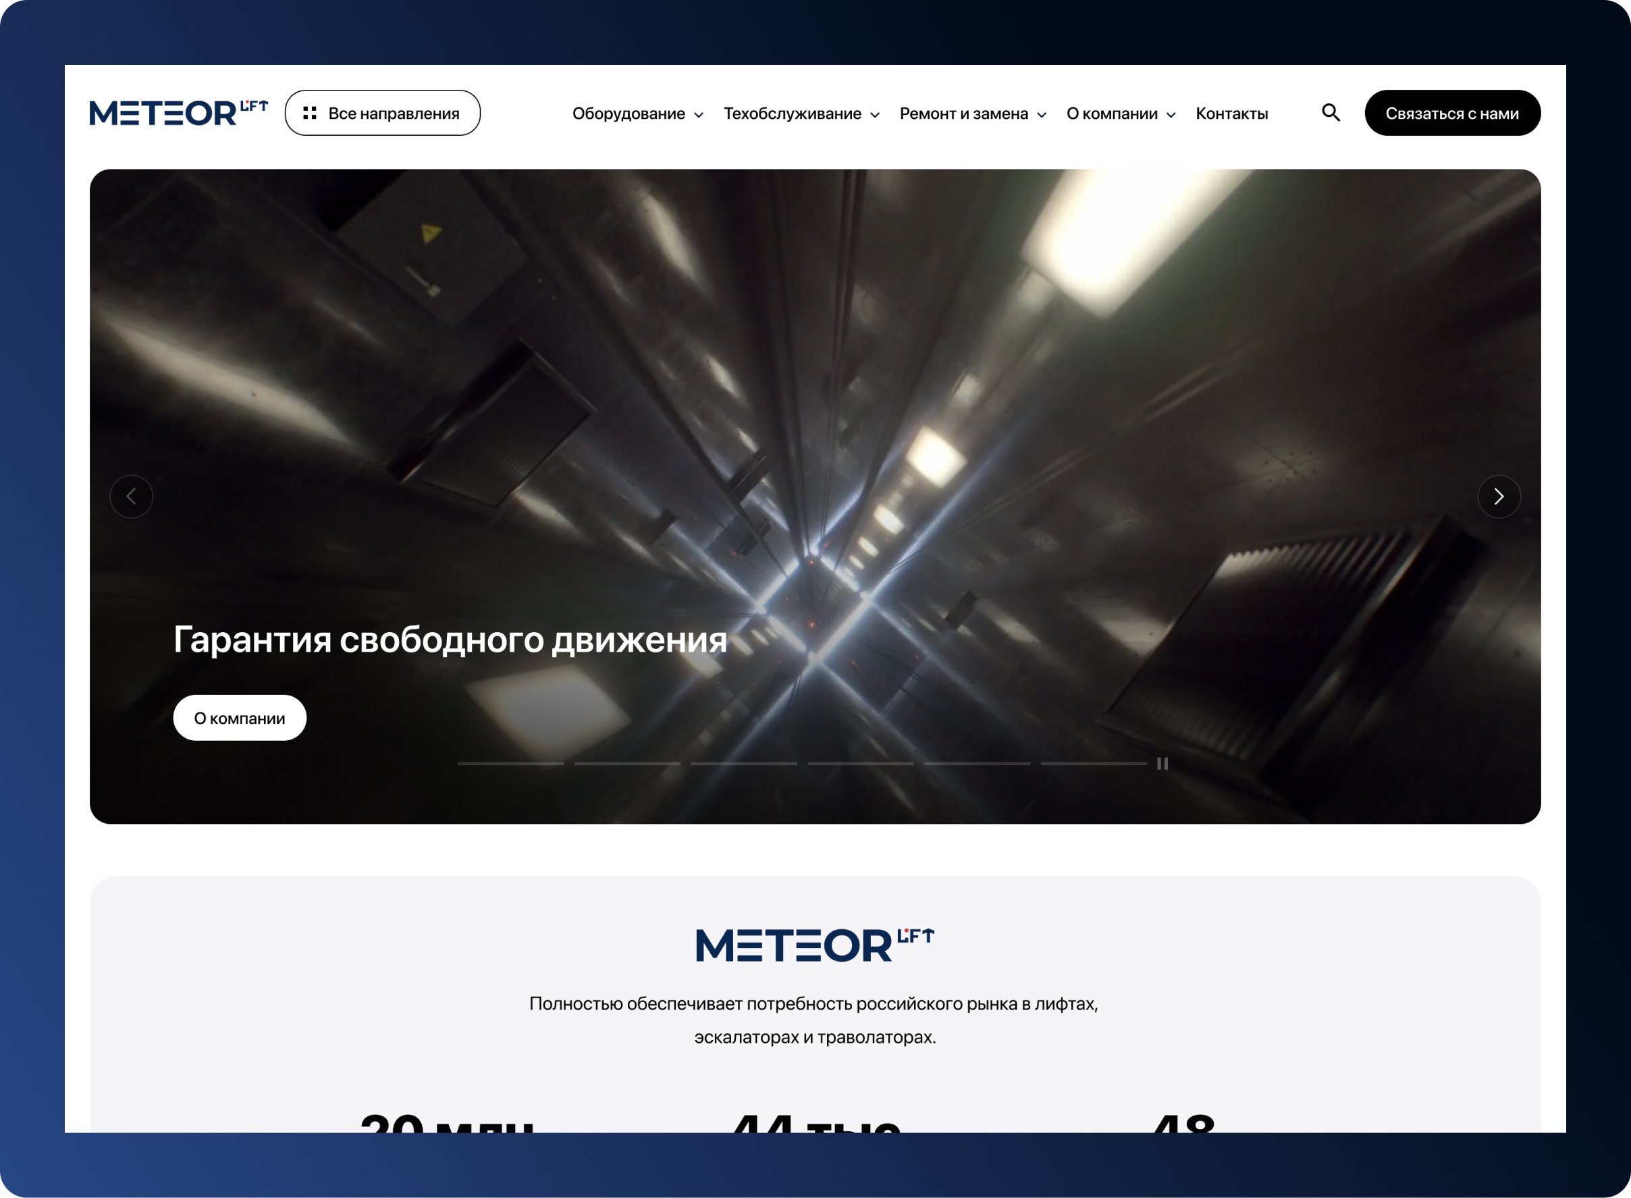Click the four-dot grid icon in header

pyautogui.click(x=310, y=113)
